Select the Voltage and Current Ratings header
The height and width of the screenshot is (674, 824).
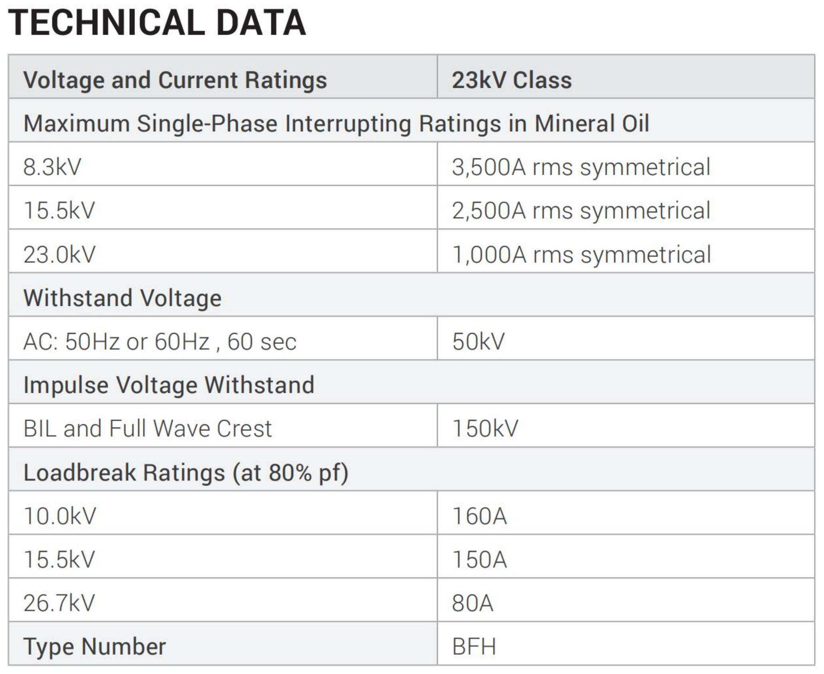point(175,80)
